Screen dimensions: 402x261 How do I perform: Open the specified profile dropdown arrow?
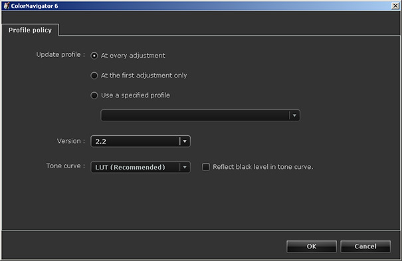coord(294,115)
